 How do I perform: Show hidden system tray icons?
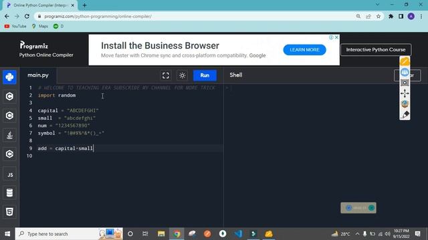pyautogui.click(x=357, y=234)
